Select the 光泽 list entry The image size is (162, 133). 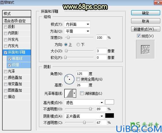pyautogui.click(x=17, y=71)
